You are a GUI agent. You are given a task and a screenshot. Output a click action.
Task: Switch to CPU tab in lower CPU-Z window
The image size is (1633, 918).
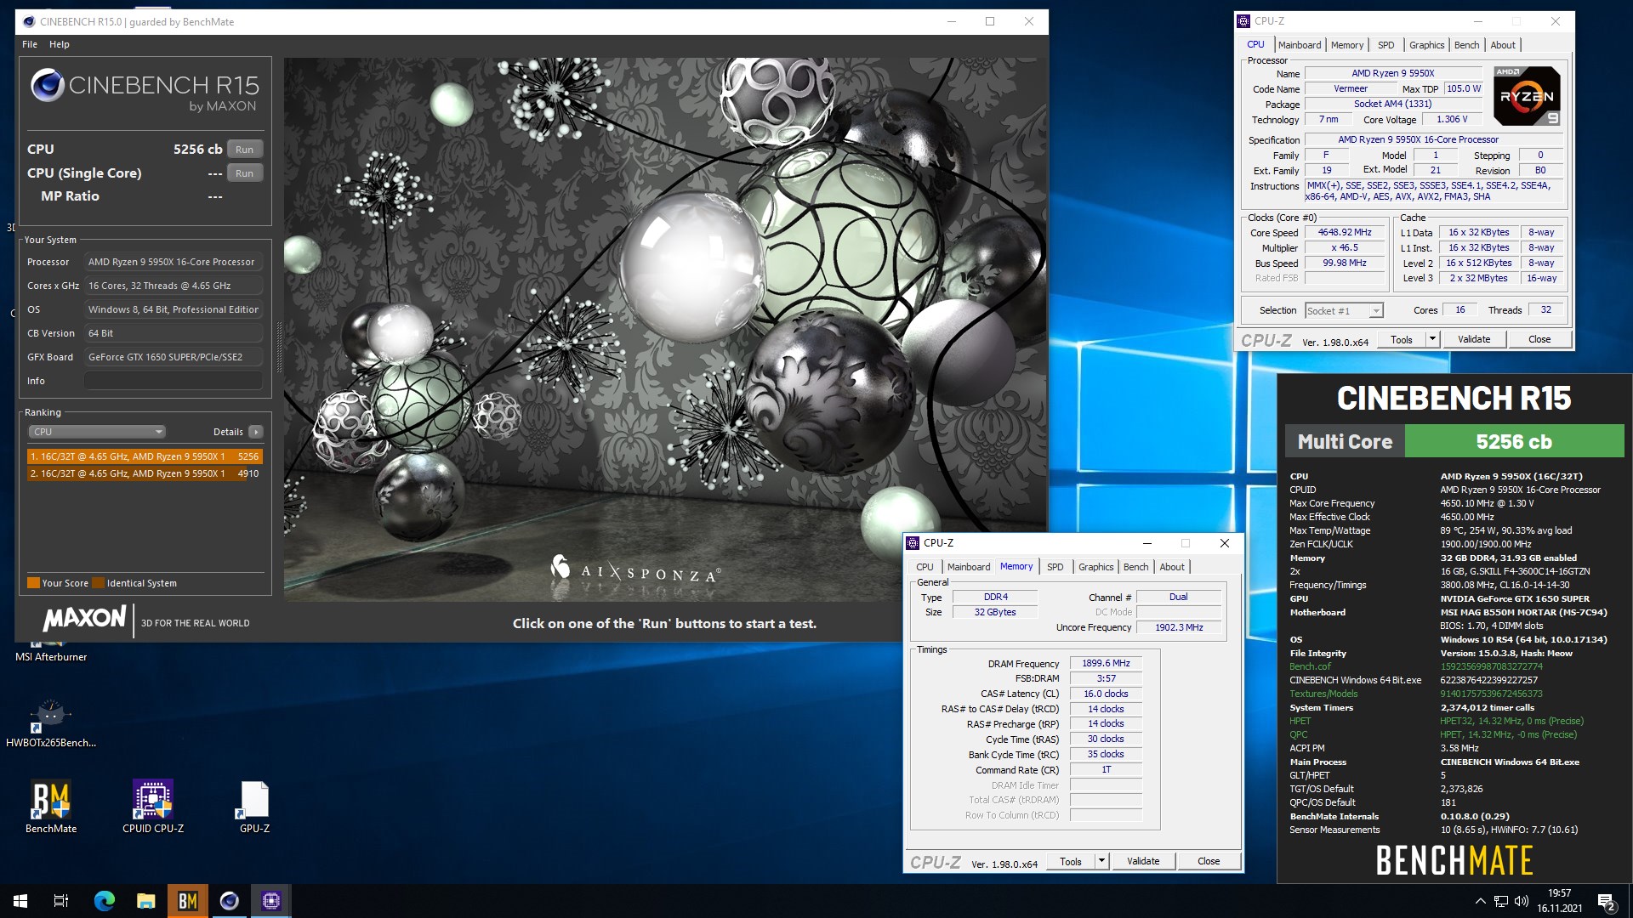[x=925, y=567]
